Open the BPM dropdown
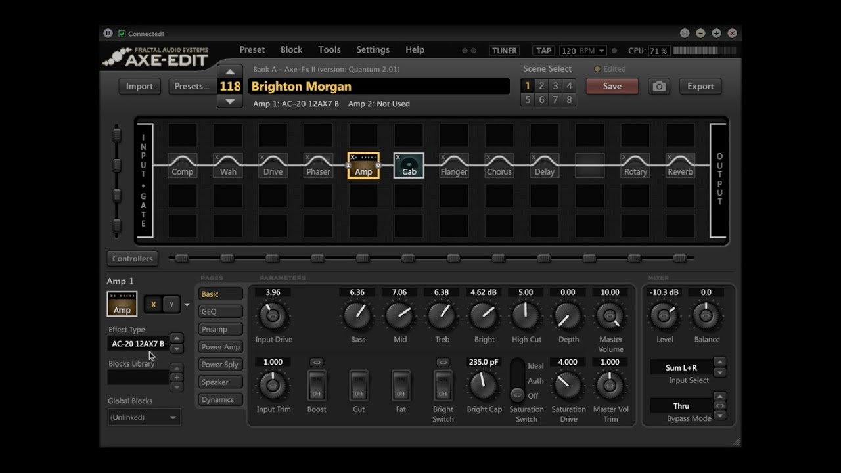The image size is (841, 473). coord(601,51)
